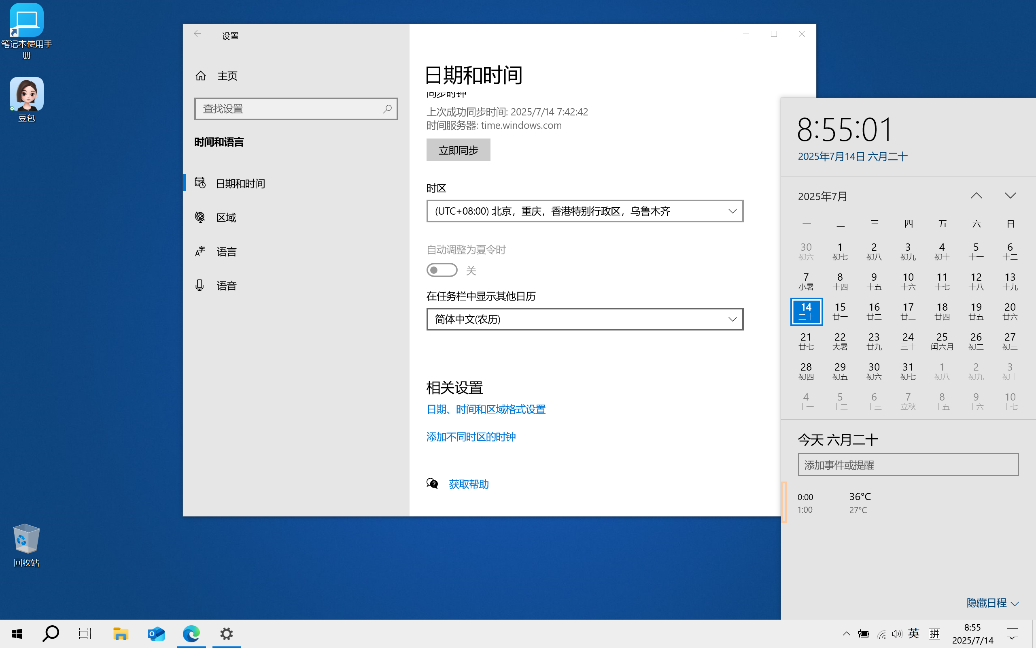Select 语音 in the settings sidebar
The height and width of the screenshot is (648, 1036).
(x=225, y=285)
